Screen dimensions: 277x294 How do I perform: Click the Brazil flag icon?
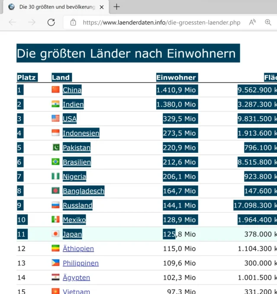[55, 162]
